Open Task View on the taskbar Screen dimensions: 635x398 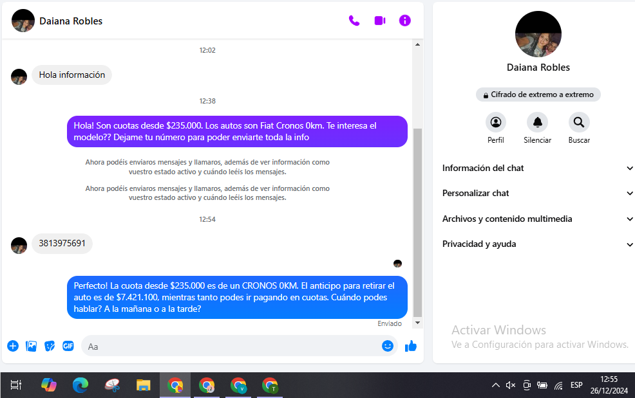16,385
